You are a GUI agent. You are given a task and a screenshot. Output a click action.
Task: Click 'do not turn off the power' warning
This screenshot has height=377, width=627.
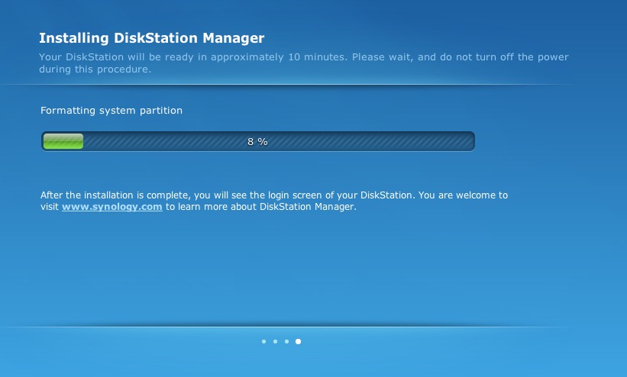[504, 56]
